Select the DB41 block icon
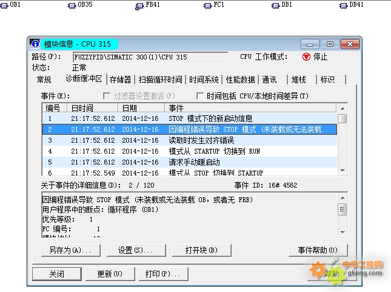Viewport: 391px width, 292px height. click(343, 5)
